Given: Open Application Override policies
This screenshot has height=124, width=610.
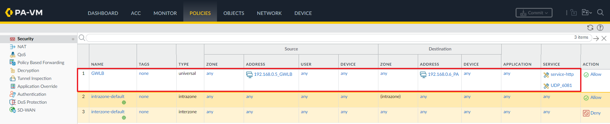Looking at the screenshot, I should pyautogui.click(x=37, y=86).
